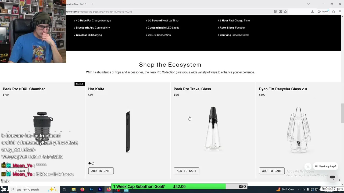Open a new browser tab

click(x=92, y=4)
